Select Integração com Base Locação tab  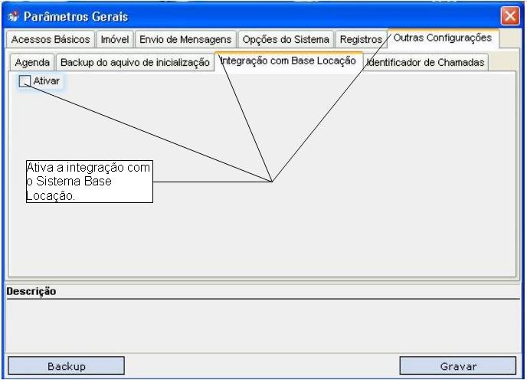288,61
